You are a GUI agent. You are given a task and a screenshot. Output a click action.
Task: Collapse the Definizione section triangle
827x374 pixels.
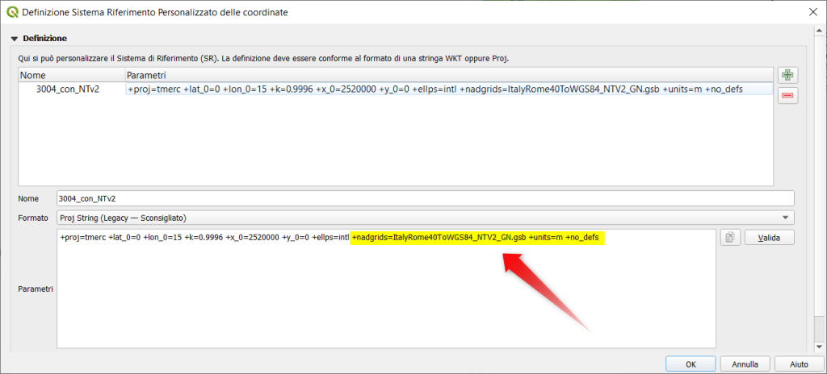(14, 39)
